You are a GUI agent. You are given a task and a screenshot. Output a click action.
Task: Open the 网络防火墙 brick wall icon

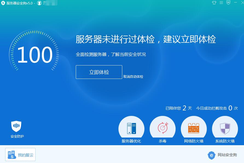(x=194, y=128)
